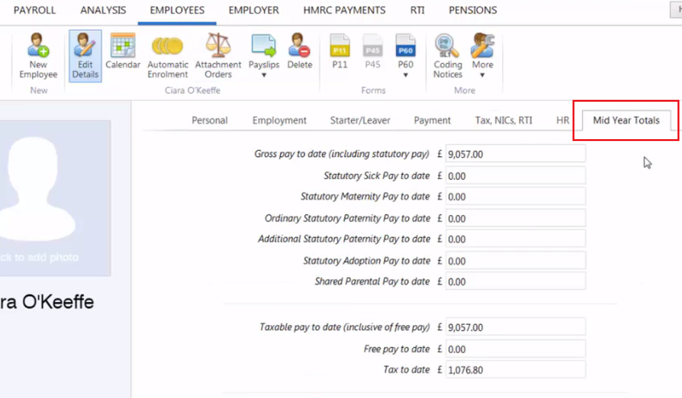Switch to the ANALYSIS ribbon tab
This screenshot has width=682, height=398.
[103, 10]
